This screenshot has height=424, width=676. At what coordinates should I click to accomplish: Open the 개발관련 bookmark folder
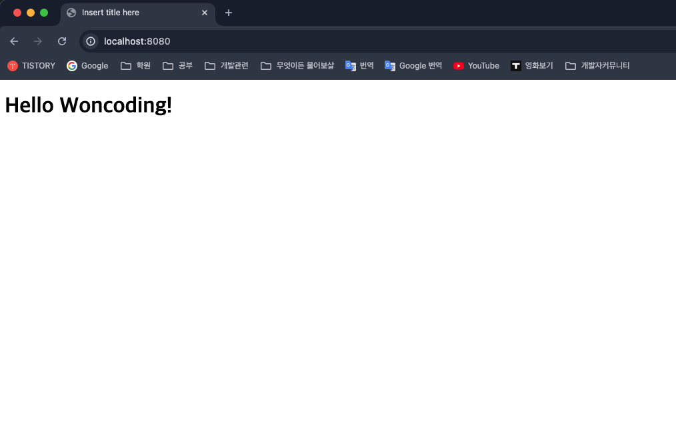point(227,66)
